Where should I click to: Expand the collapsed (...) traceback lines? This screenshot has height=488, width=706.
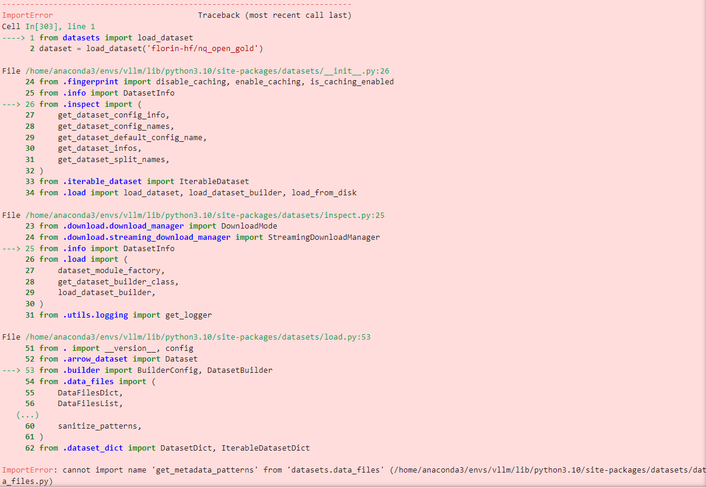pos(27,414)
